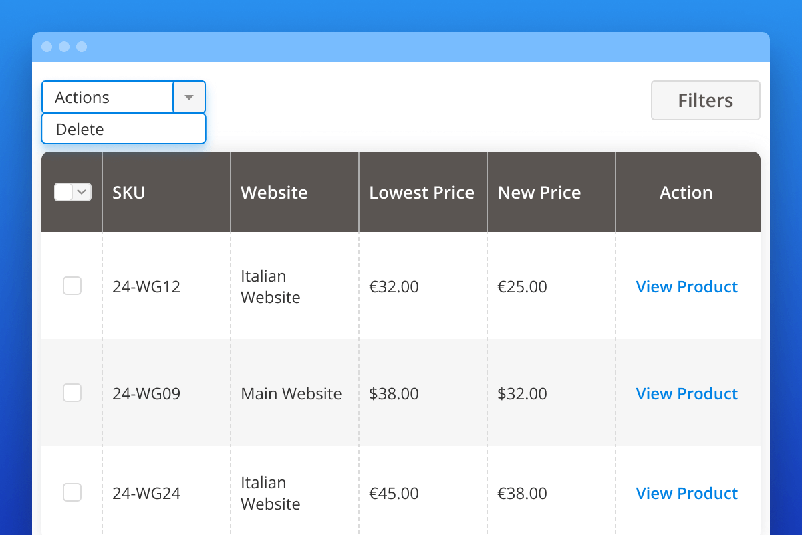Viewport: 802px width, 535px height.
Task: Check the checkbox for SKU 24-WG24
Action: [x=72, y=492]
